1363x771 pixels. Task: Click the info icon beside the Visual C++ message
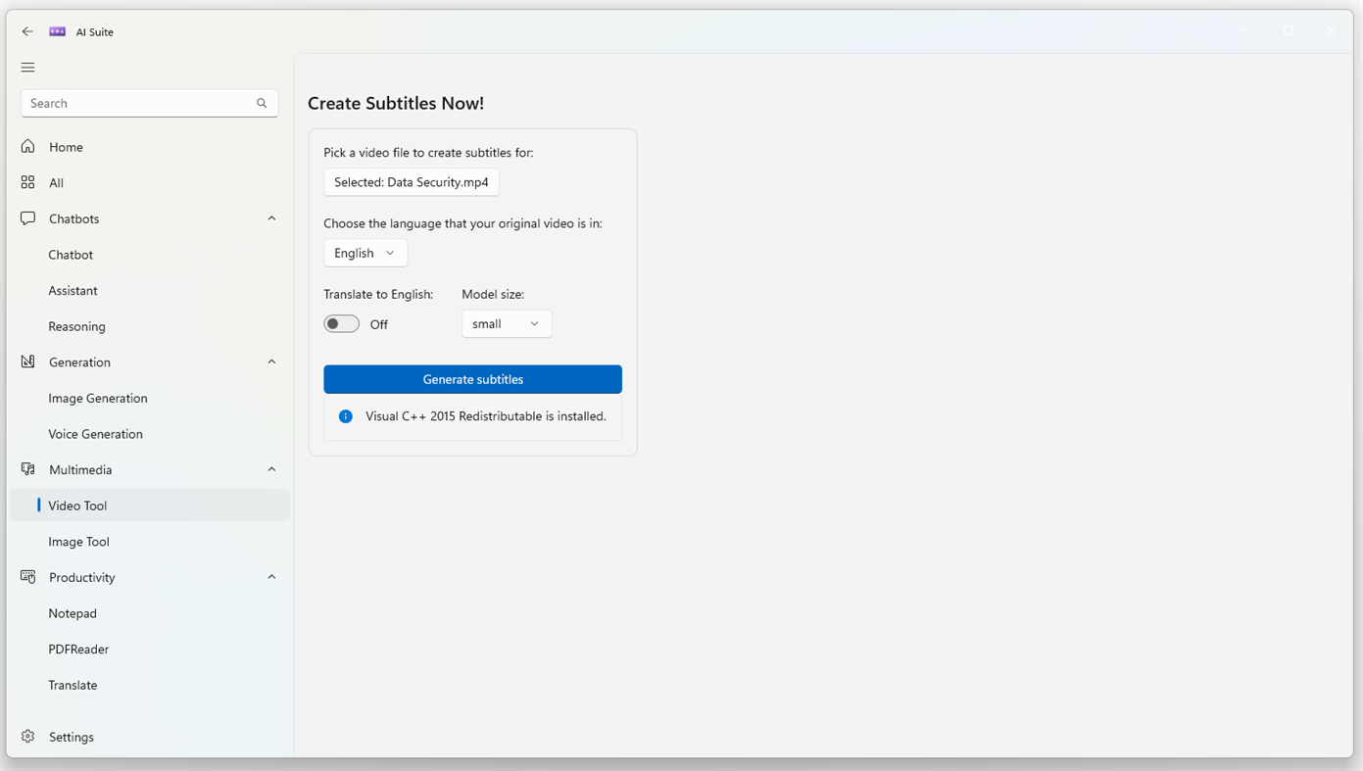(x=345, y=415)
